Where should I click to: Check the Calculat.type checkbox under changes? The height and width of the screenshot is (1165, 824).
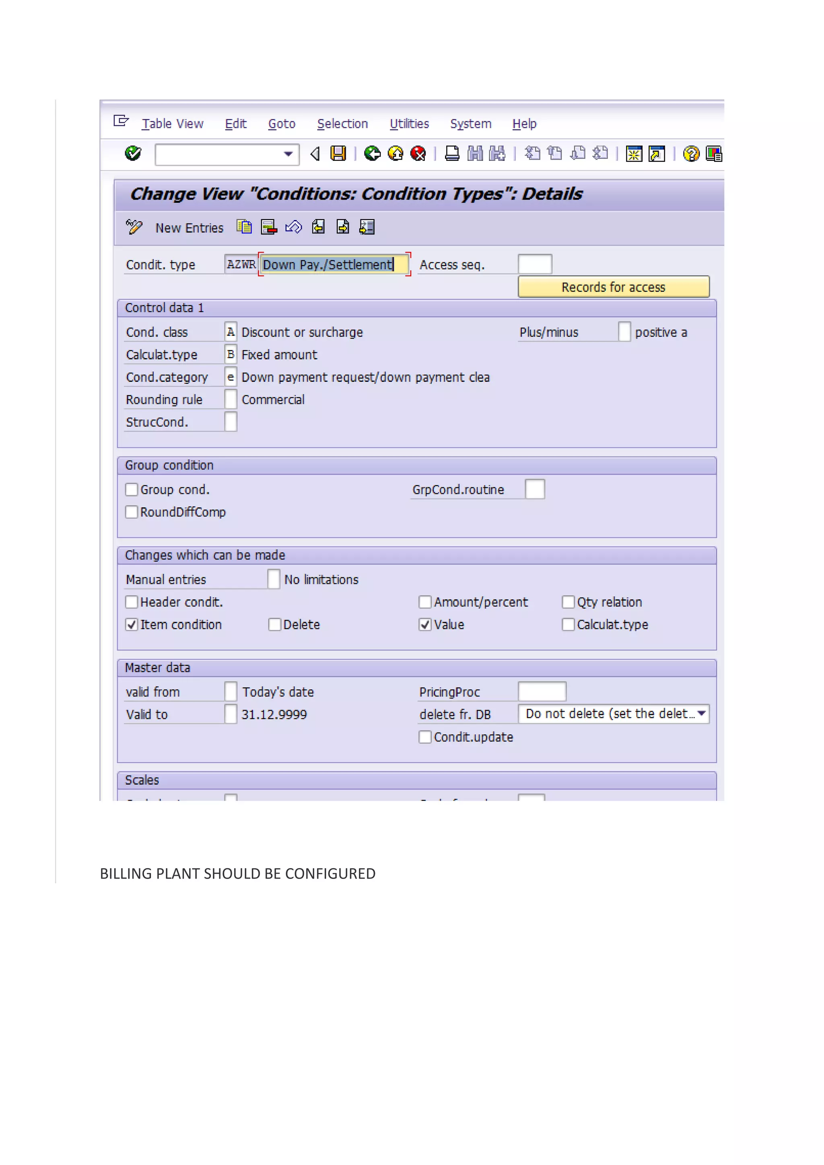click(x=568, y=625)
